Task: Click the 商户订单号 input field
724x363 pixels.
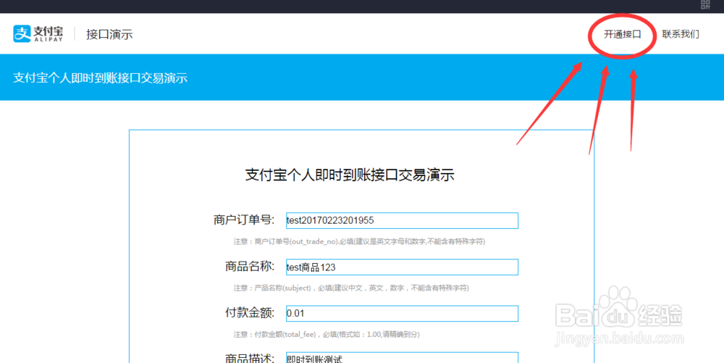Action: (x=402, y=220)
